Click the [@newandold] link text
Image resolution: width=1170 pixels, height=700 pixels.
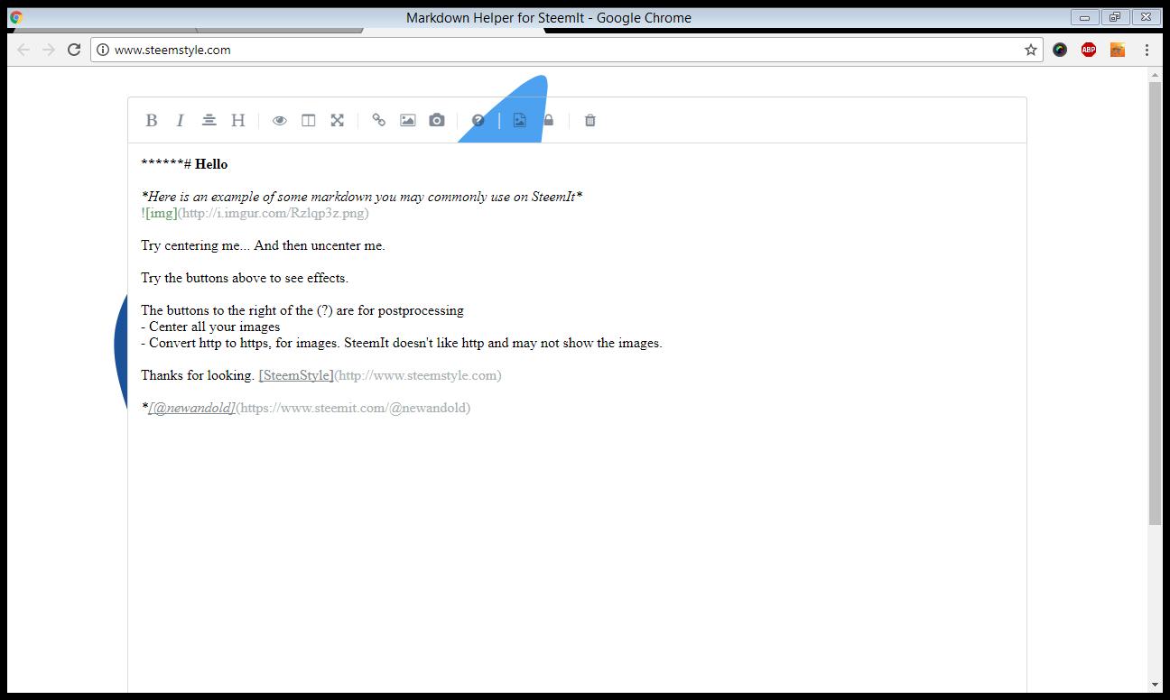pos(192,408)
